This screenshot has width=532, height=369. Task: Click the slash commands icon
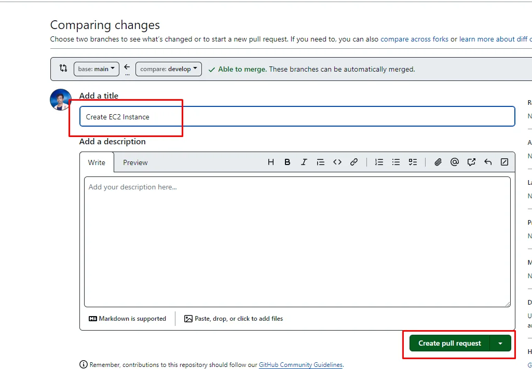[504, 162]
